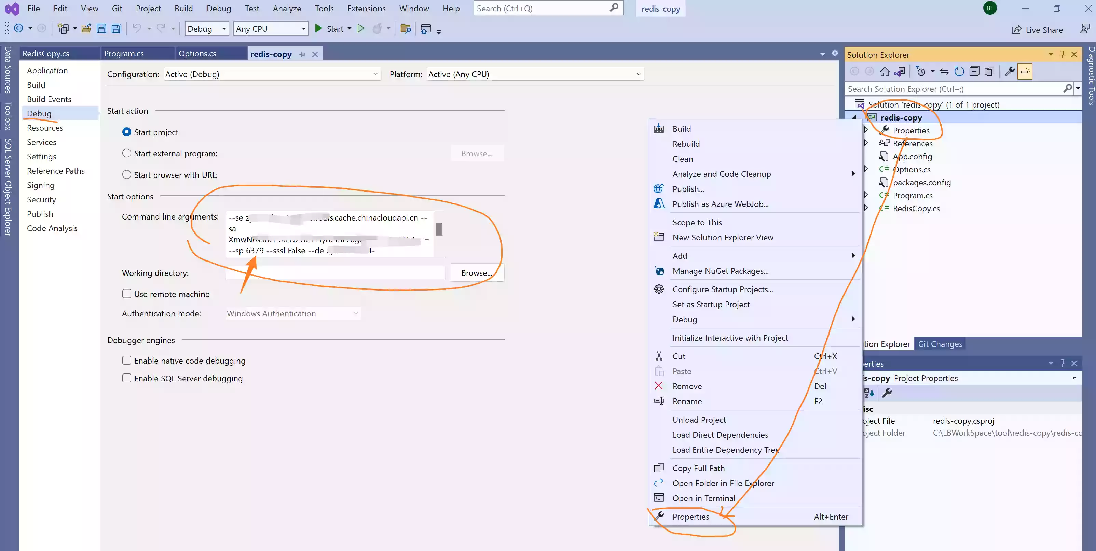
Task: Select Start project radio button
Action: (126, 131)
